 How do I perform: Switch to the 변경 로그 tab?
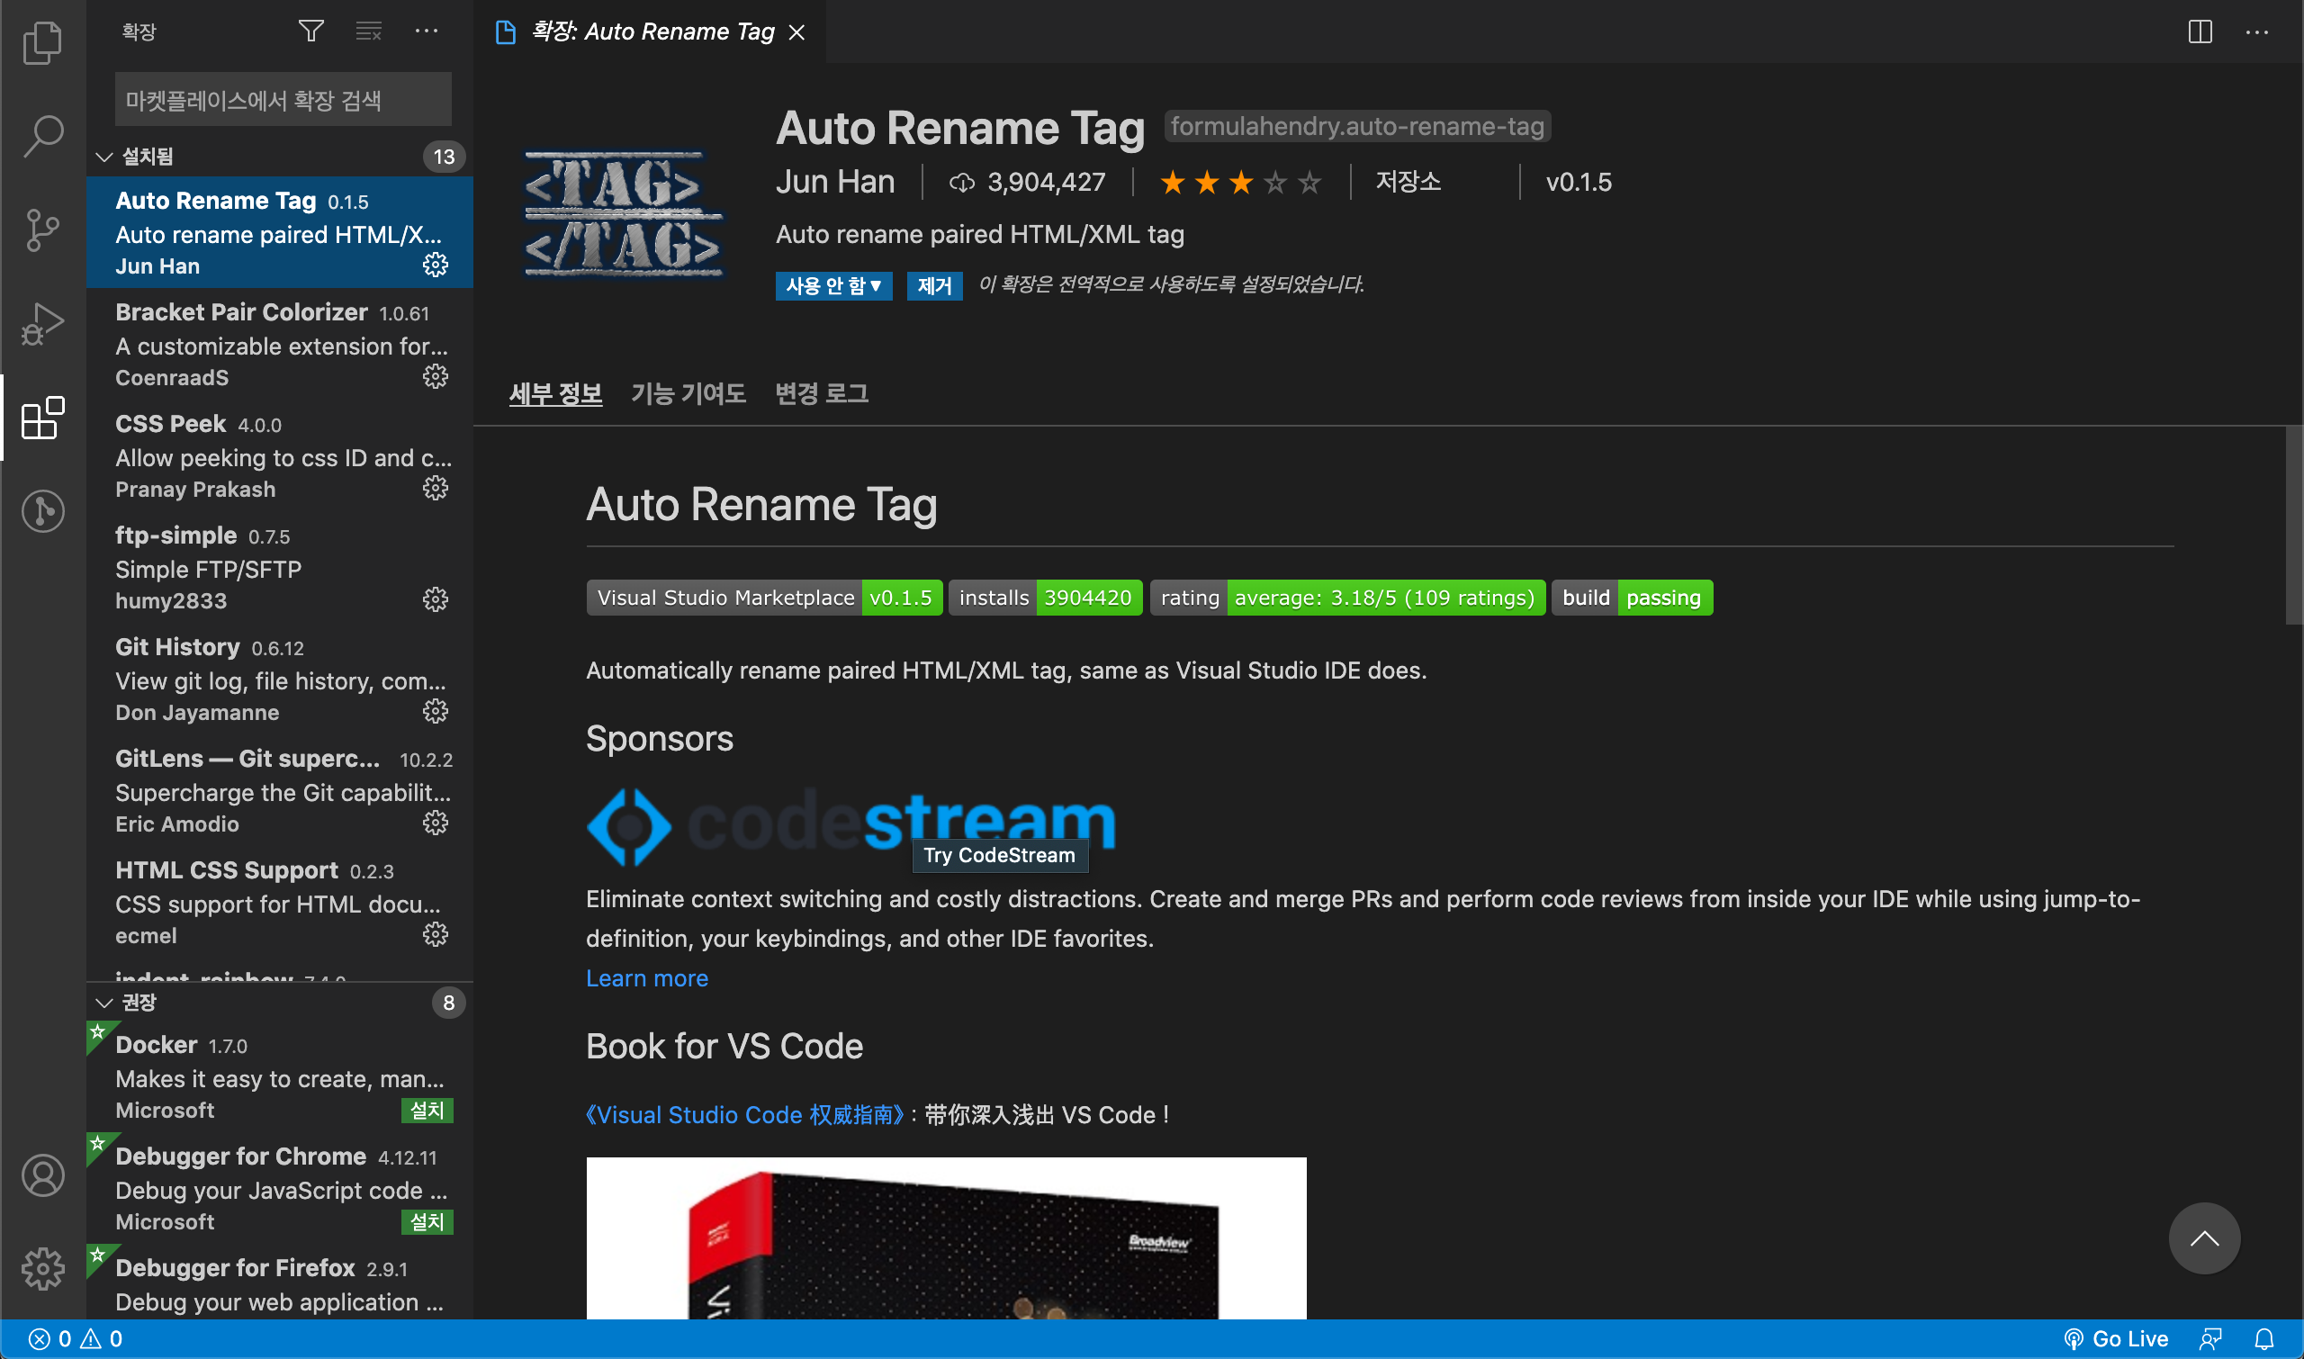point(821,394)
